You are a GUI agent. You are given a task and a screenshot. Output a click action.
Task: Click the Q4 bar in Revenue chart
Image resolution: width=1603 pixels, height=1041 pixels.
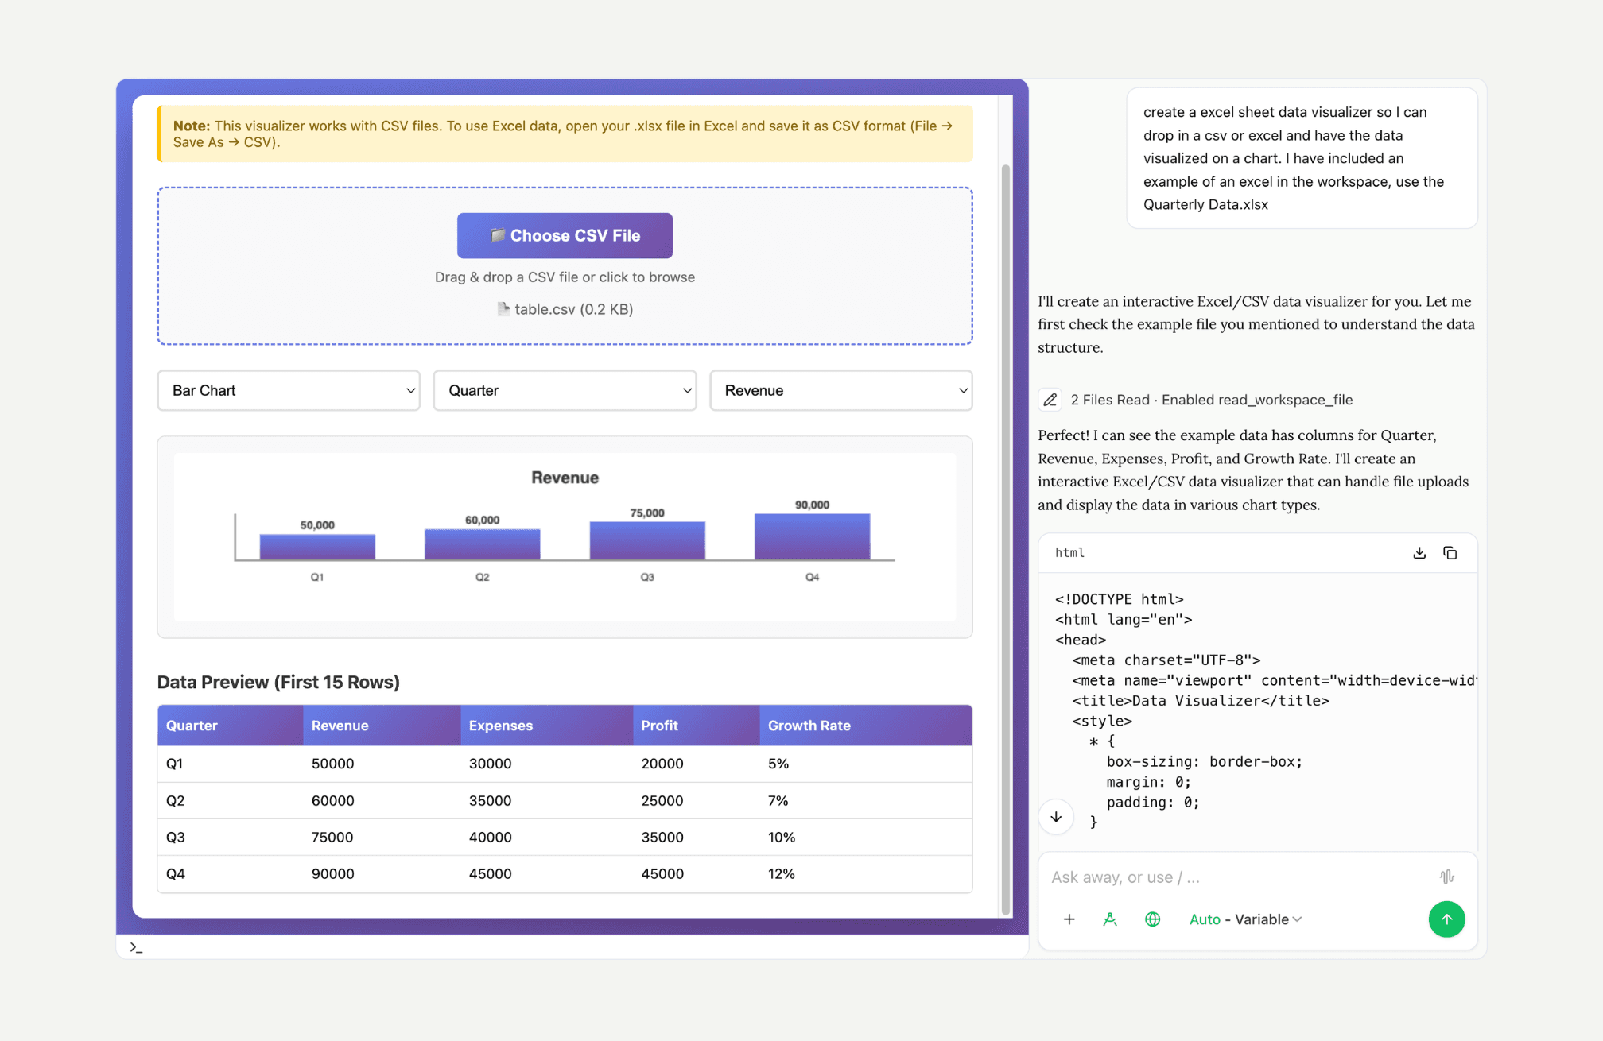click(812, 537)
